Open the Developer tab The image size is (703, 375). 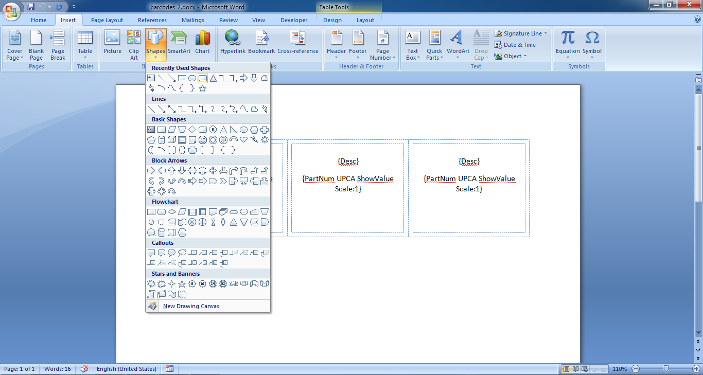click(294, 20)
